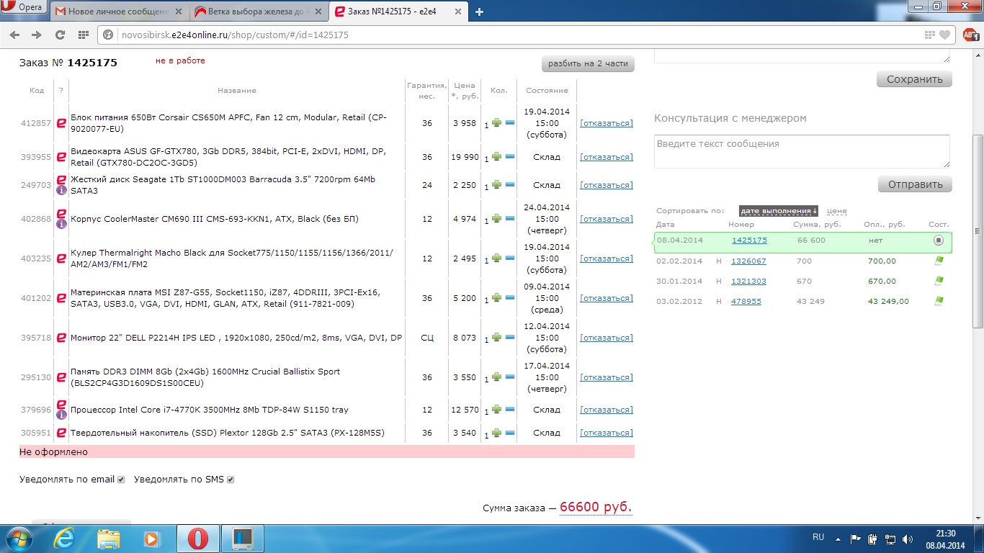Reduce quantity of the CoolerMaster CM690 III case
The height and width of the screenshot is (553, 984).
510,220
